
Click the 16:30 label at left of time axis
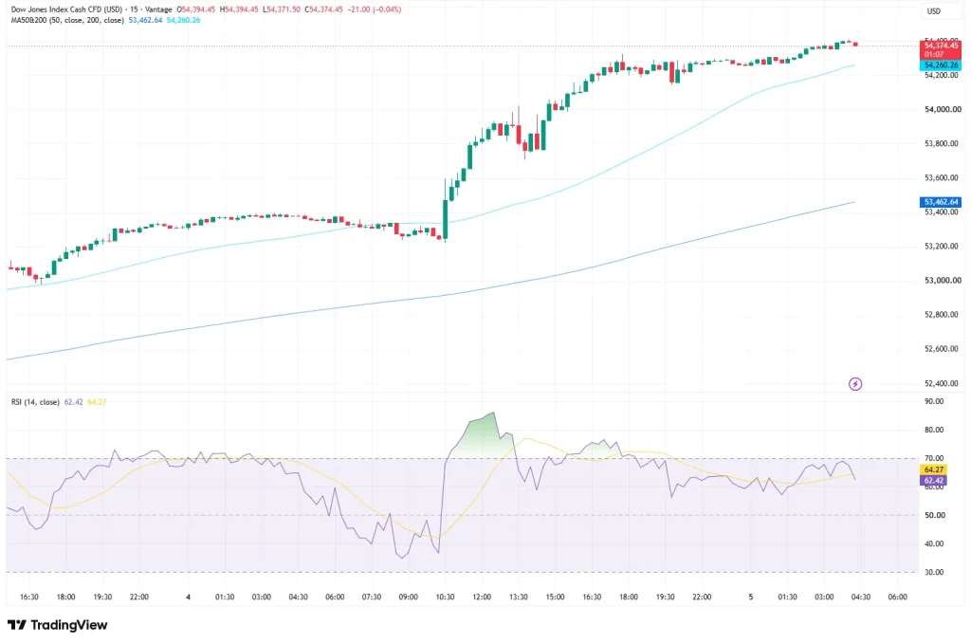click(x=29, y=597)
